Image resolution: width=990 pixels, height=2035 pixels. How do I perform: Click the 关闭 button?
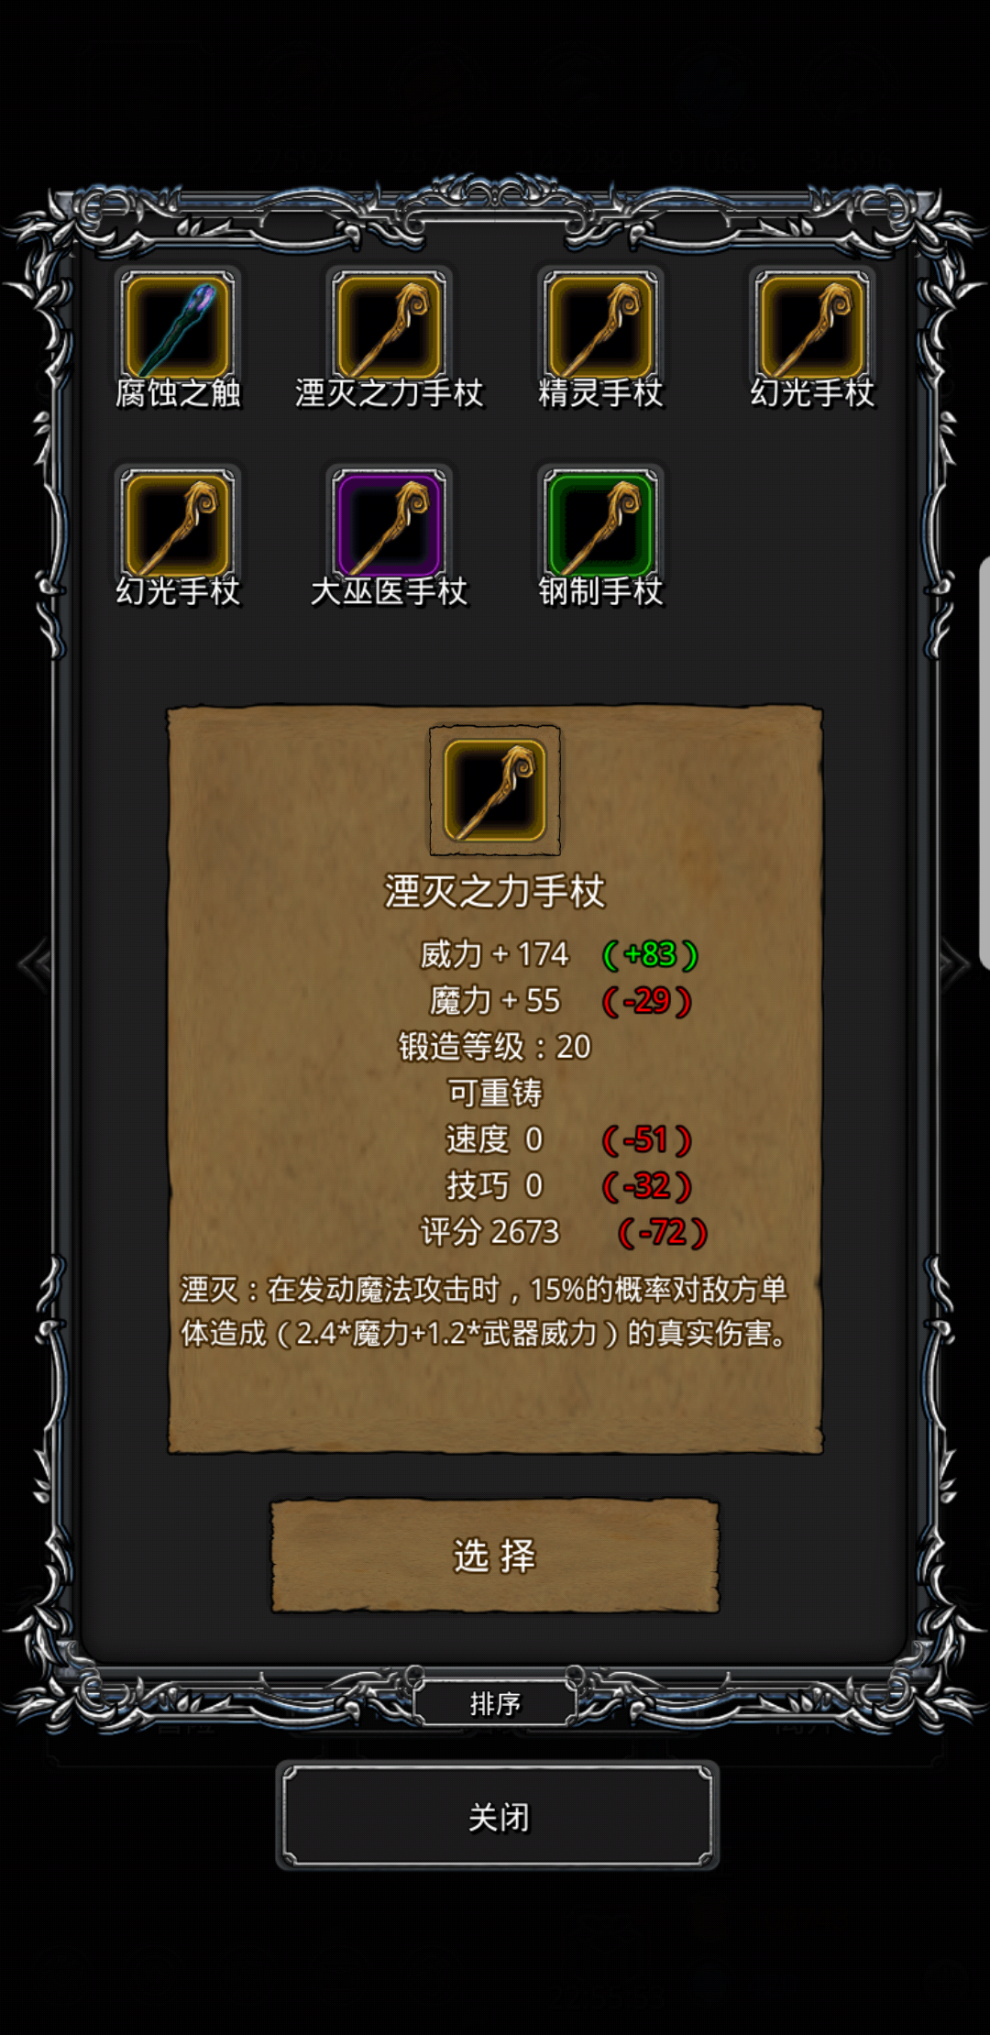pos(498,1816)
